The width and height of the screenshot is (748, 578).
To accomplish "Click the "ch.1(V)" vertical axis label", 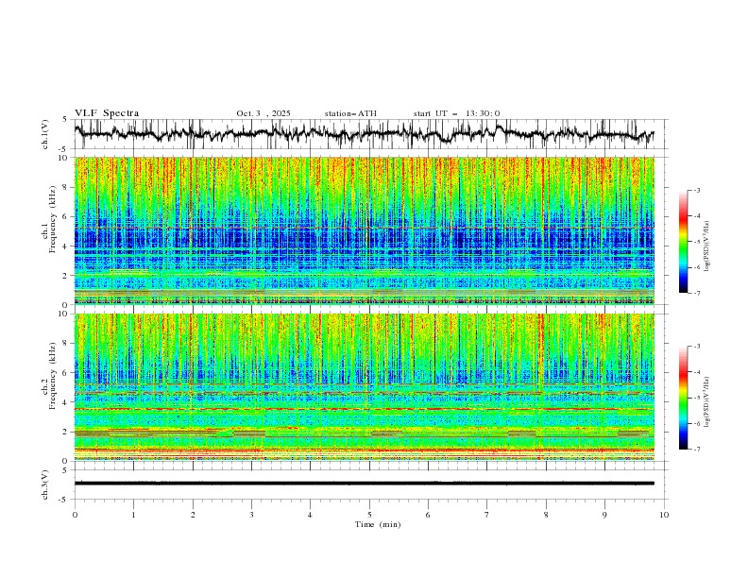I will pyautogui.click(x=45, y=134).
